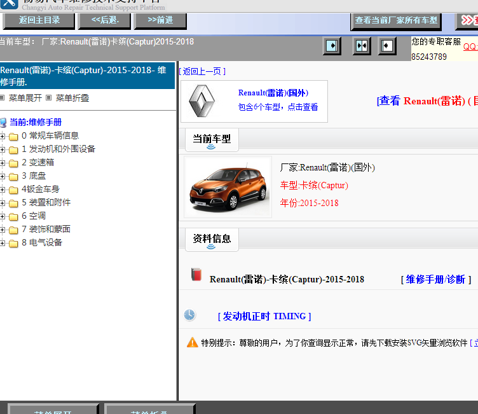This screenshot has height=414, width=478.
Task: Open the Renault(雷诺)(国外) brand link
Action: click(273, 93)
